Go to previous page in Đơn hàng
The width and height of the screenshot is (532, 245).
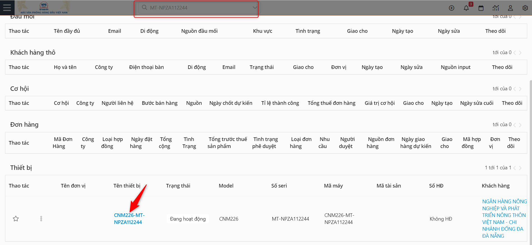coord(515,125)
